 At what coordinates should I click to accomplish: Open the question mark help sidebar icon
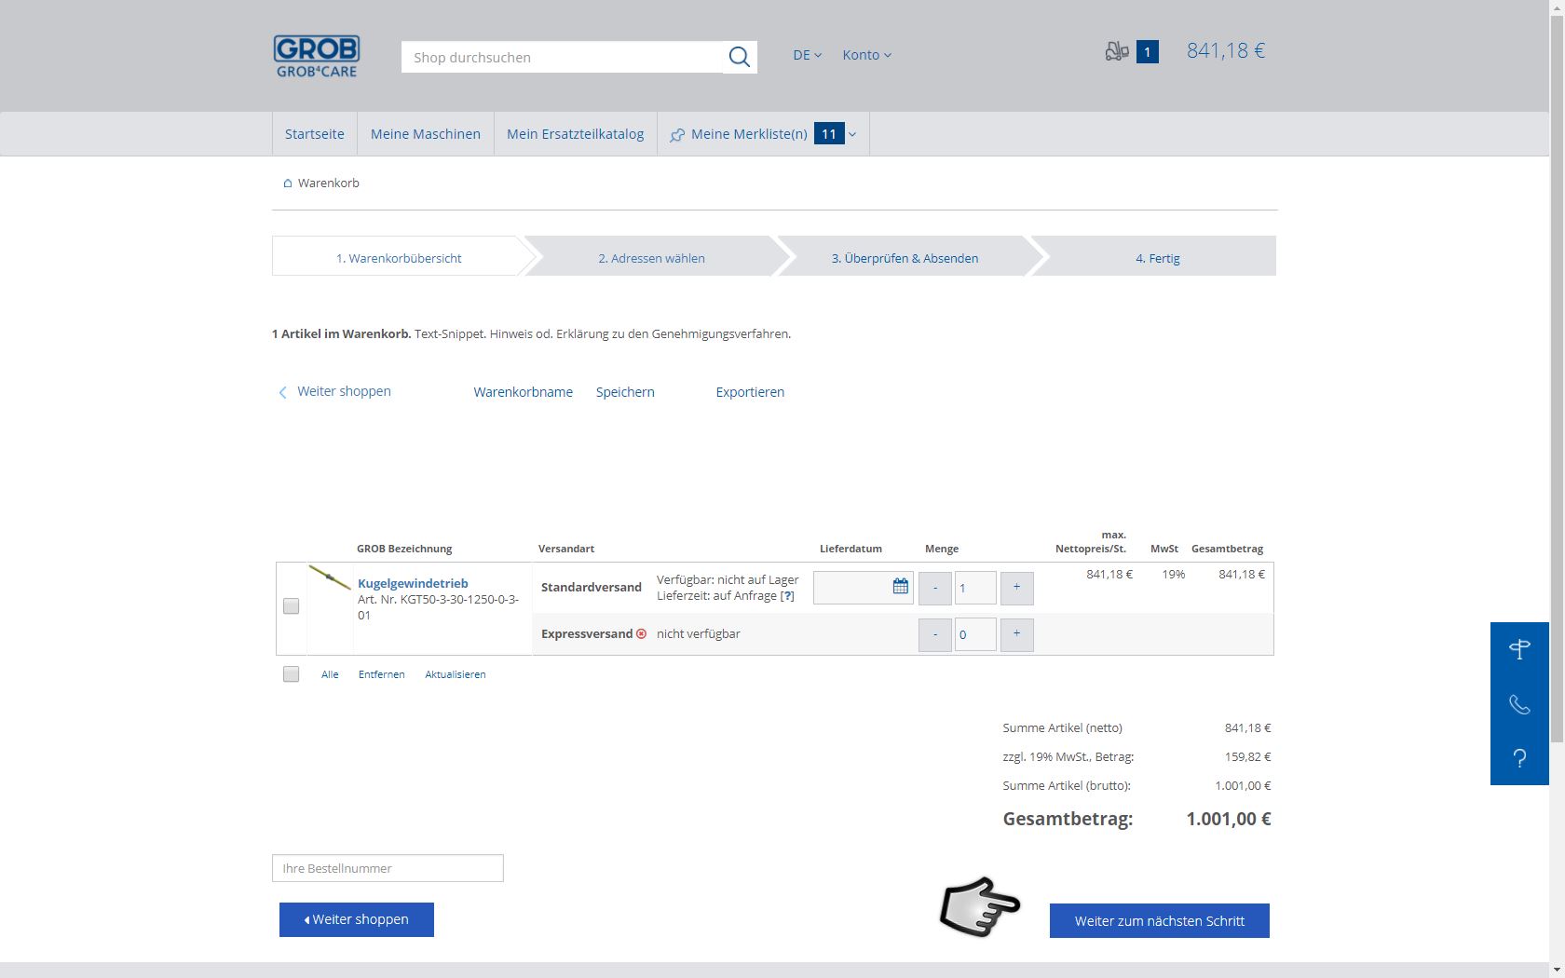point(1519,758)
